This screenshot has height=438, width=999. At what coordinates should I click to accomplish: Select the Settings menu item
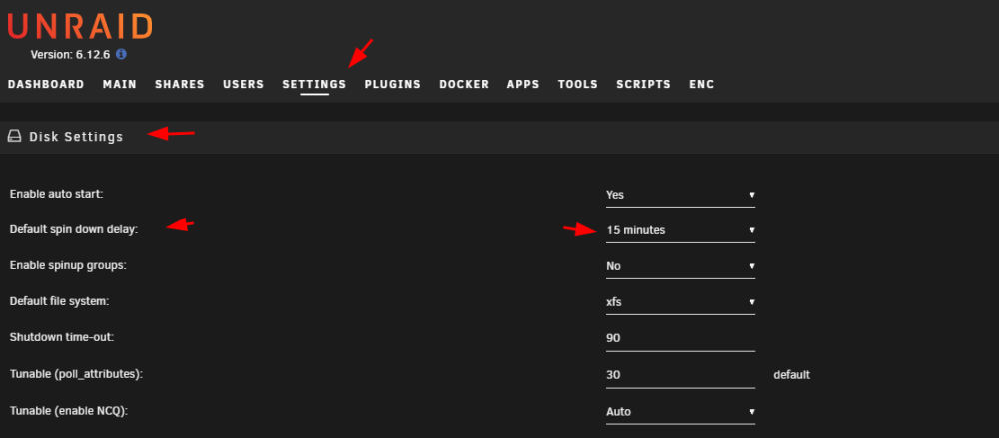click(314, 84)
